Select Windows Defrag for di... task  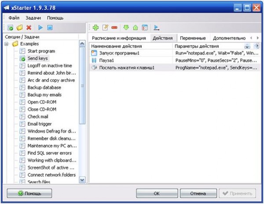pos(51,131)
